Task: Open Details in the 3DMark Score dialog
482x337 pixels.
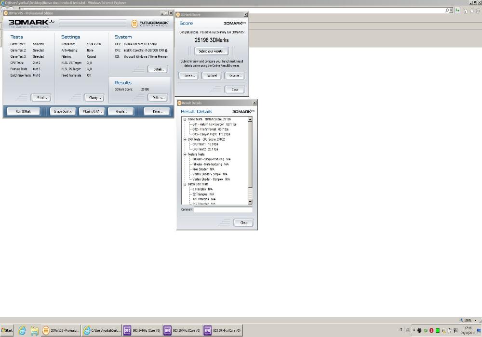Action: pyautogui.click(x=189, y=76)
